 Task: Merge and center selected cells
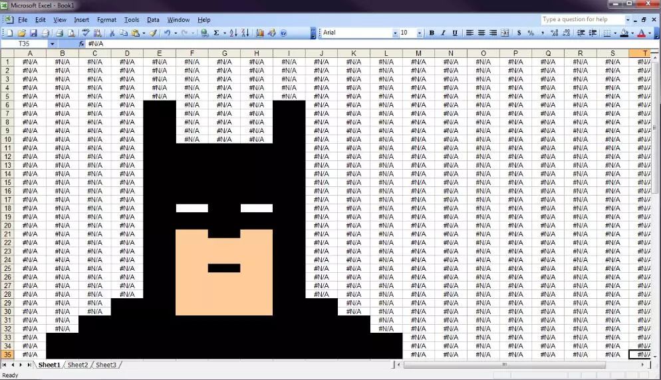point(505,33)
